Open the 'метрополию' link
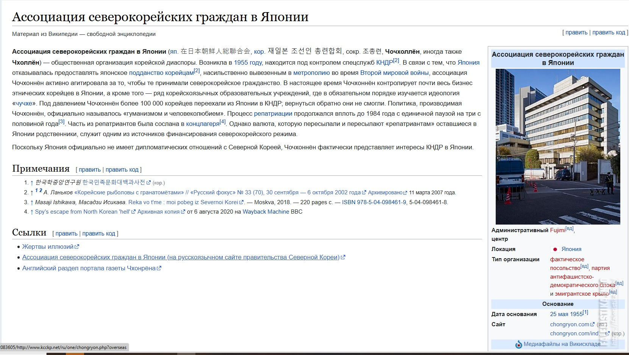Image resolution: width=629 pixels, height=355 pixels. pyautogui.click(x=311, y=73)
